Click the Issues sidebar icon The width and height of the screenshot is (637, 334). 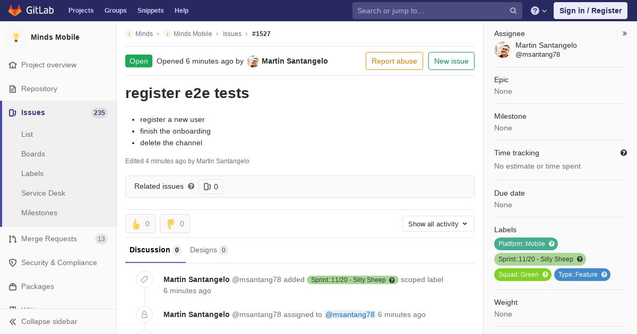point(13,112)
